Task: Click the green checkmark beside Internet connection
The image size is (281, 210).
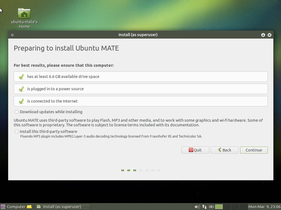Action: coord(21,101)
